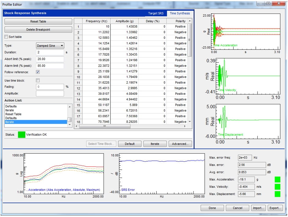The height and width of the screenshot is (217, 288).
Task: Click the table's horizontal scrollbar thumb
Action: coord(105,126)
